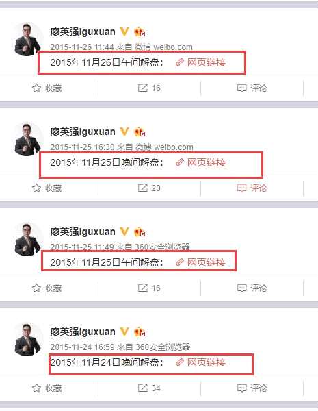Open comments on the 2015-11-24 16:59 post
This screenshot has height=411, width=318.
click(x=252, y=388)
